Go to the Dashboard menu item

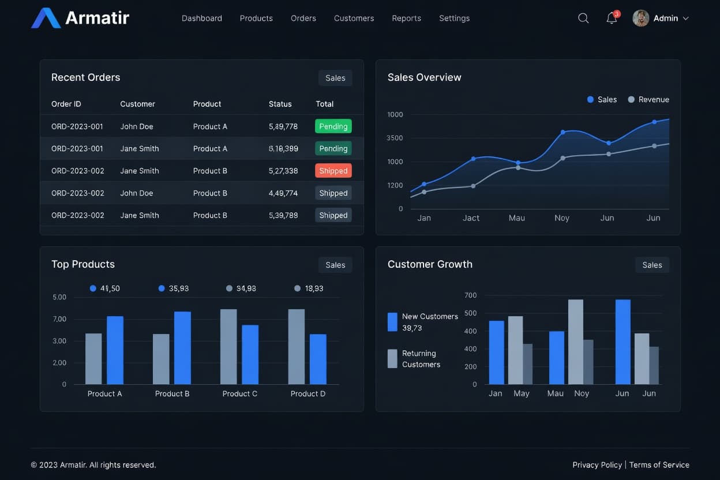coord(202,18)
